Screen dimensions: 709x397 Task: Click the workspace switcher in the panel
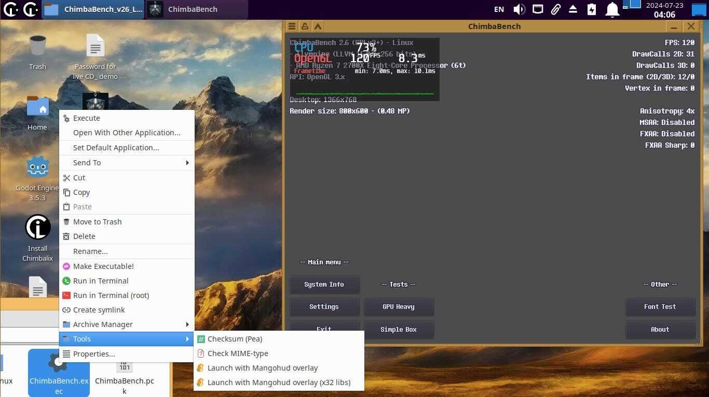pyautogui.click(x=633, y=5)
